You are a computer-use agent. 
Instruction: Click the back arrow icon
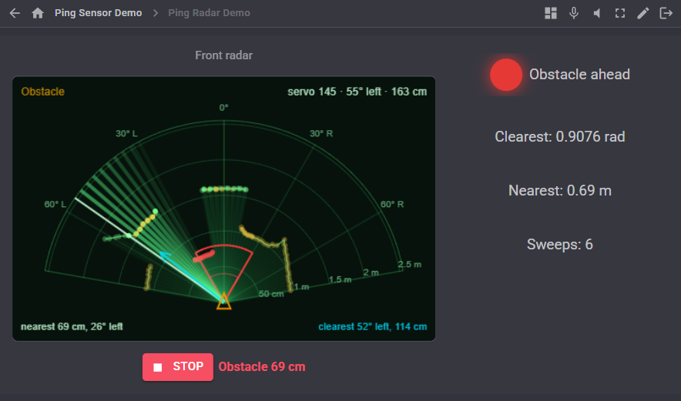click(15, 13)
